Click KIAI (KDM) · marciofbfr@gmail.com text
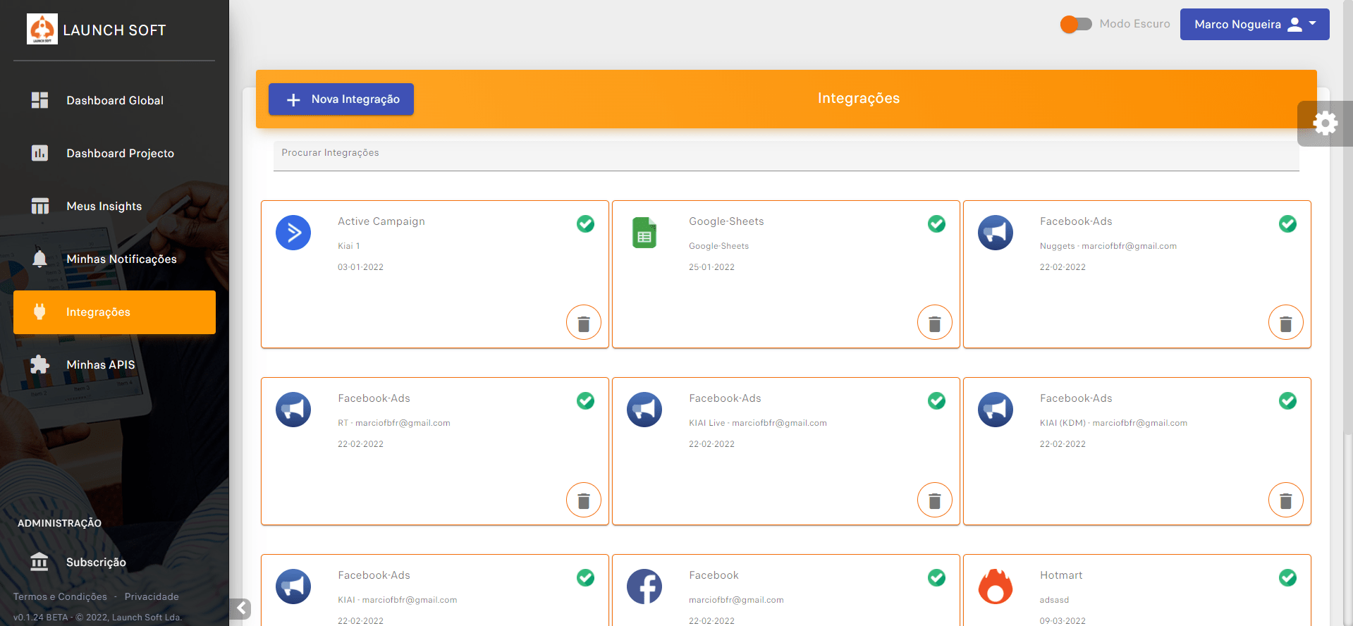The width and height of the screenshot is (1353, 626). 1113,423
